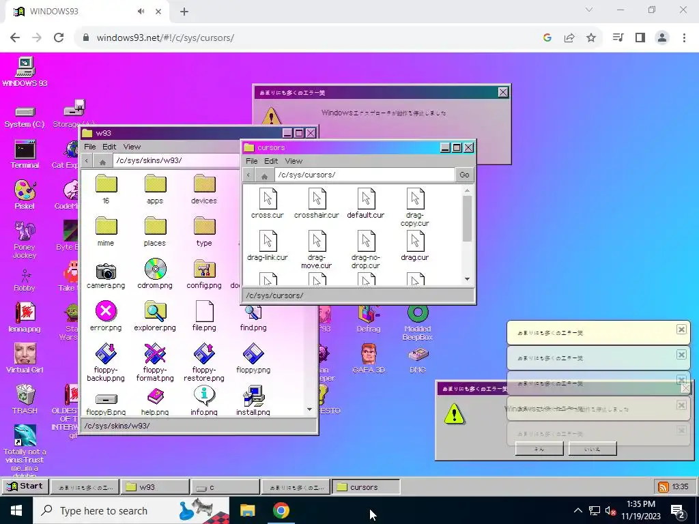This screenshot has height=524, width=699.
Task: Click home button in w93 window
Action: (x=102, y=161)
